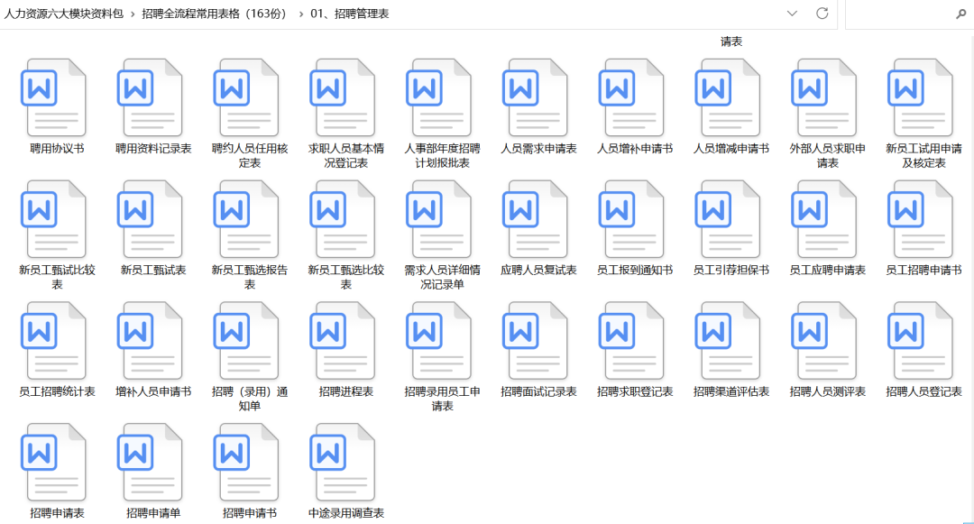Click the 外部人员求职申请表 document icon
The image size is (974, 524).
(x=824, y=97)
